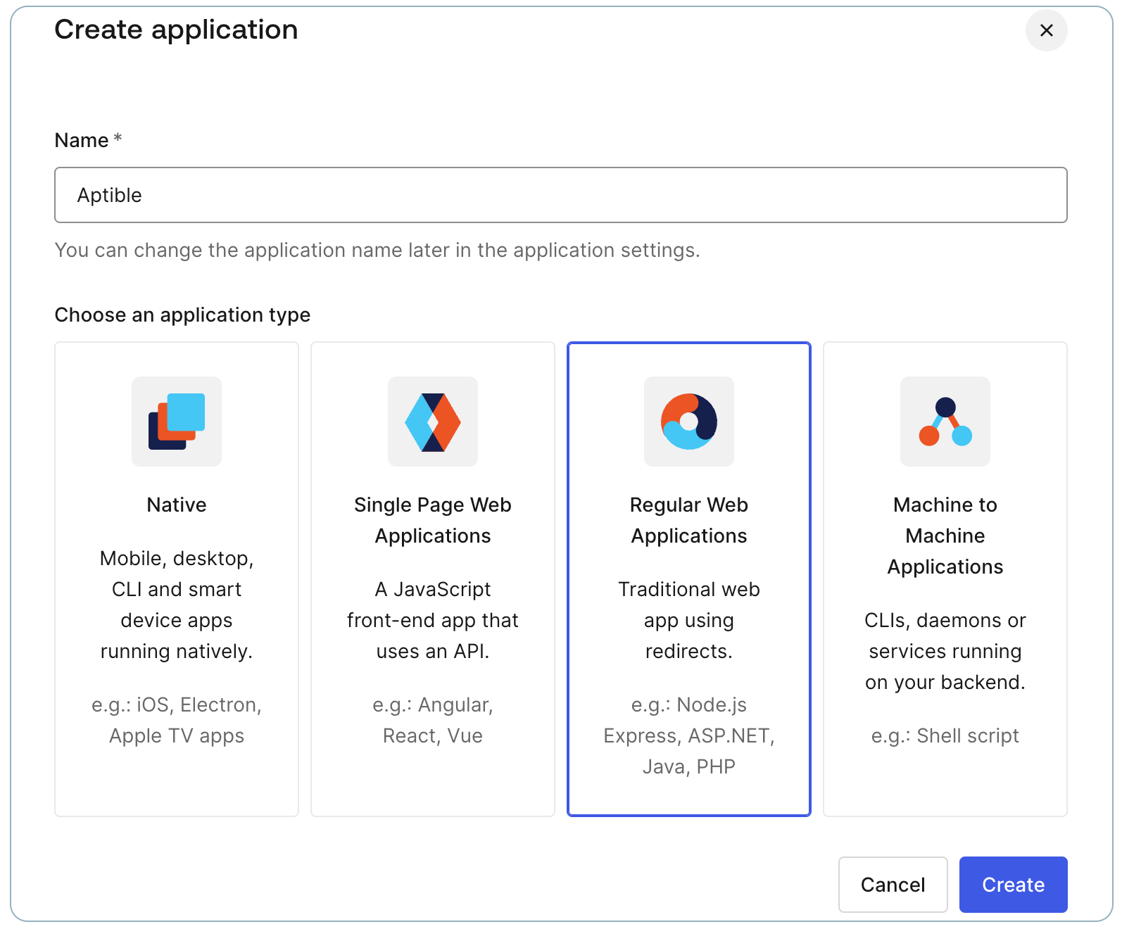1122x929 pixels.
Task: Select the Native application type title
Action: [177, 505]
